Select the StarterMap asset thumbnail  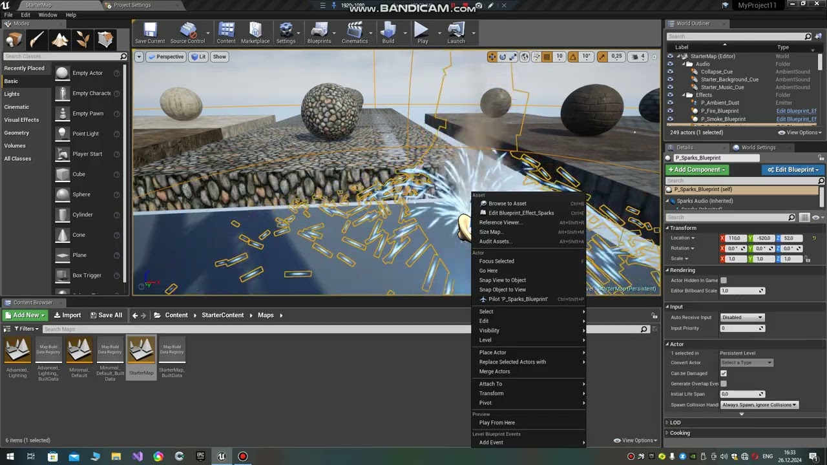[x=141, y=356]
